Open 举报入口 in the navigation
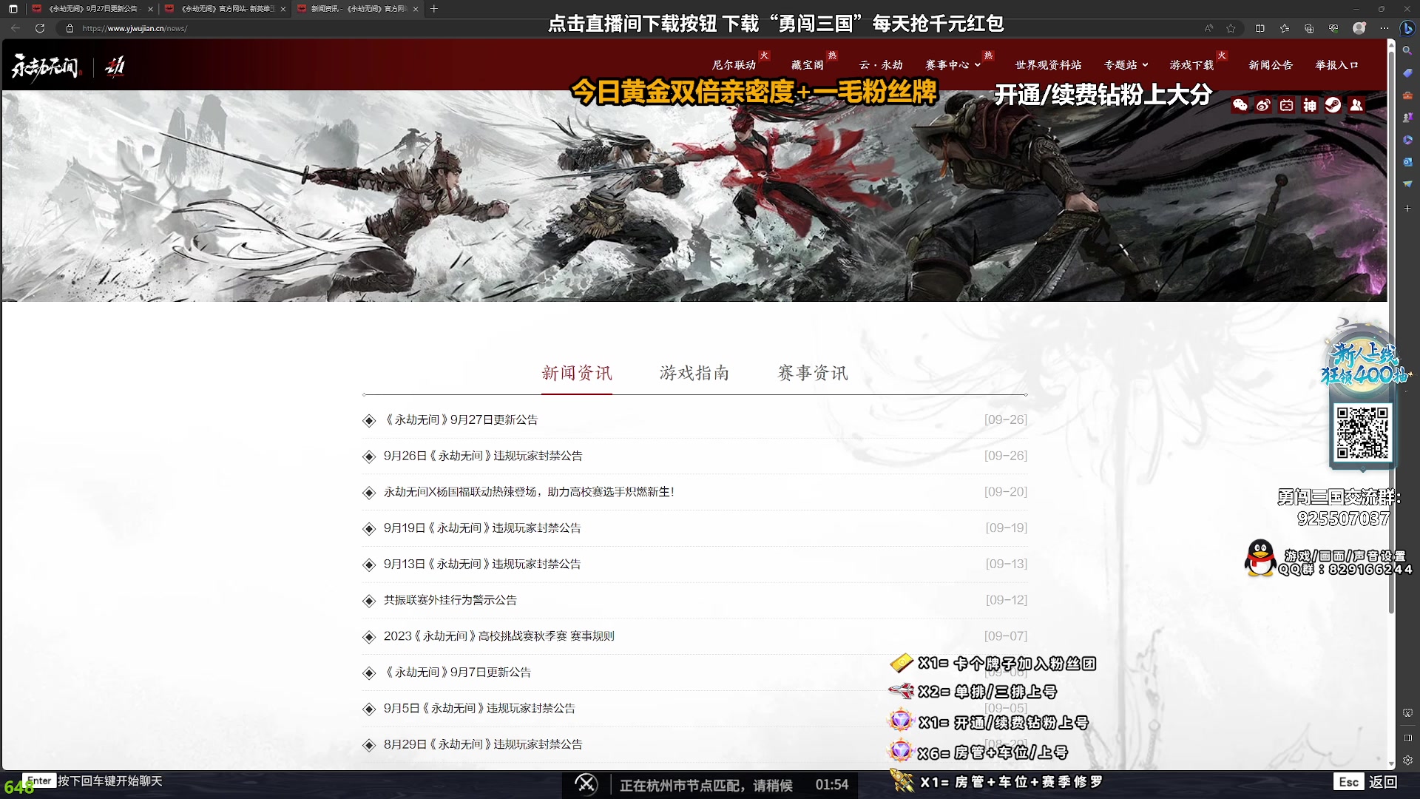Screen dimensions: 1420x799 click(1336, 65)
